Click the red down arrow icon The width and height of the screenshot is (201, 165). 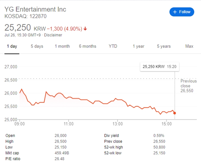(85, 29)
